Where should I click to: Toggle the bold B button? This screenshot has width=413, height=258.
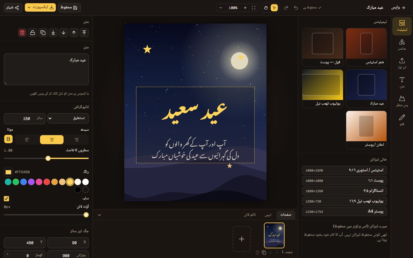pyautogui.click(x=8, y=139)
